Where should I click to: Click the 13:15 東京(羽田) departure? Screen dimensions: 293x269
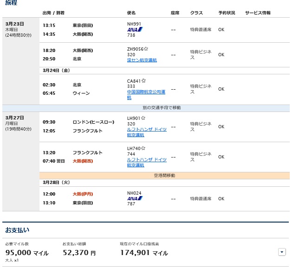click(x=68, y=26)
